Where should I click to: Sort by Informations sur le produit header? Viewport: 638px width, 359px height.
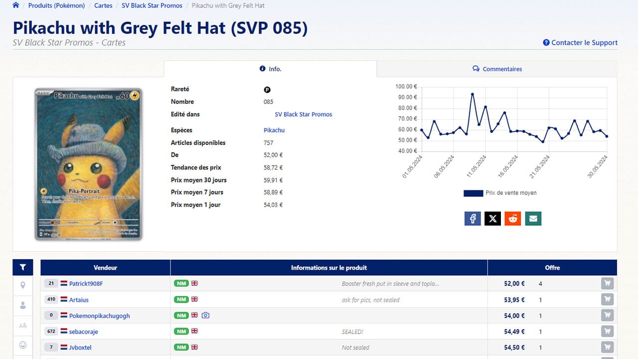pos(329,268)
